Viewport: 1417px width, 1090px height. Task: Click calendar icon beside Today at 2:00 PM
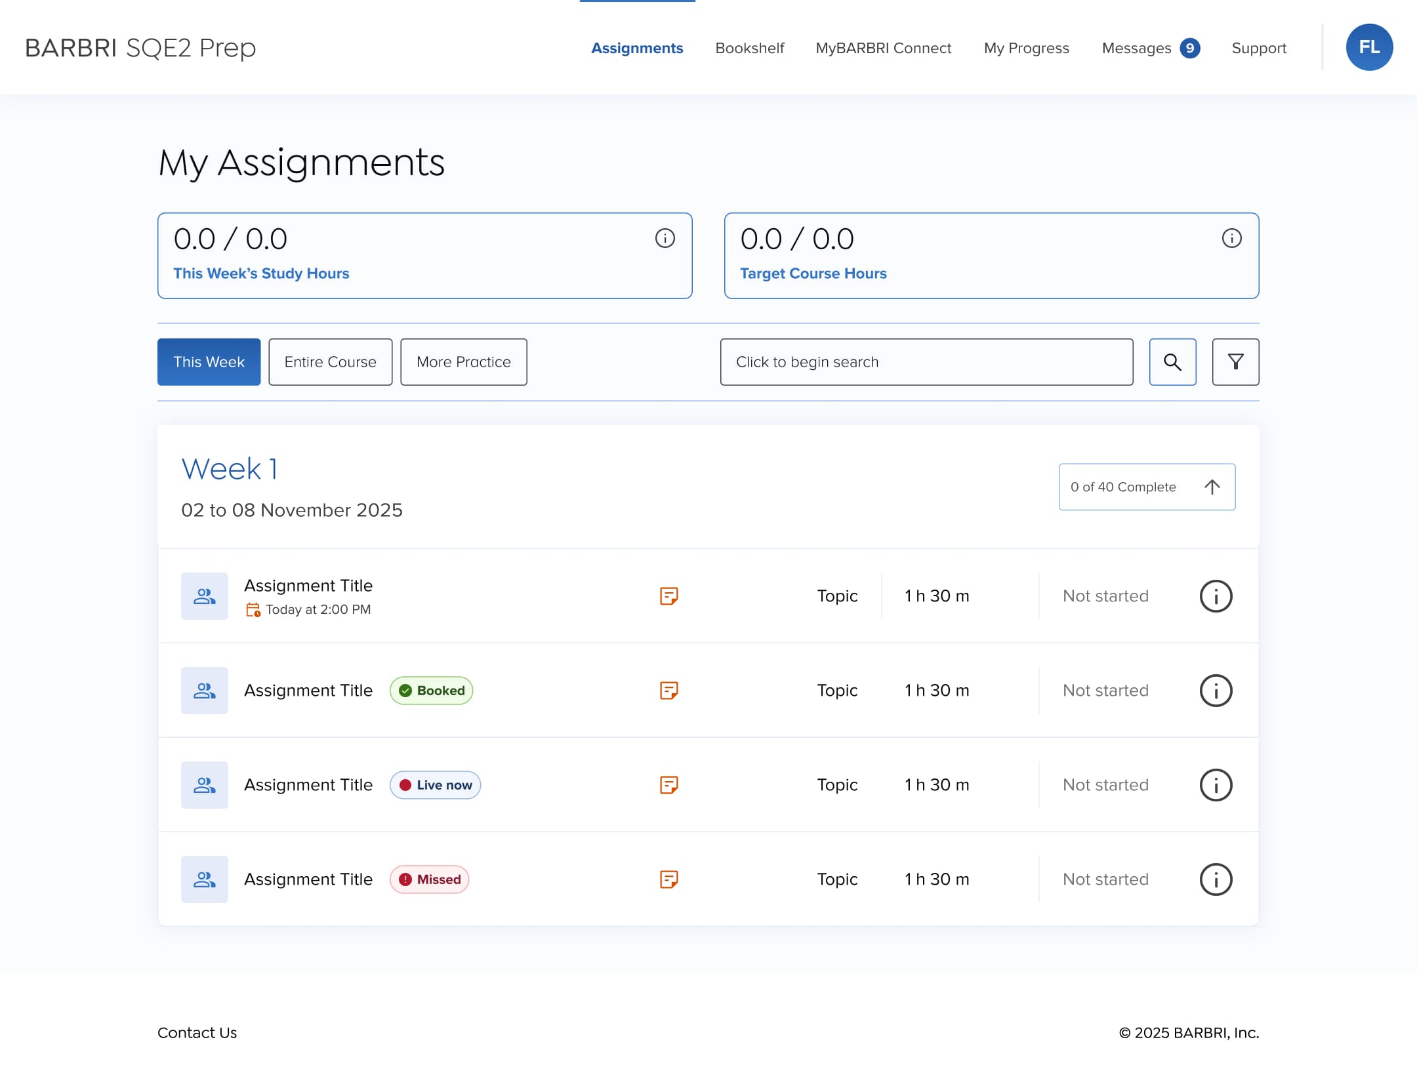253,610
